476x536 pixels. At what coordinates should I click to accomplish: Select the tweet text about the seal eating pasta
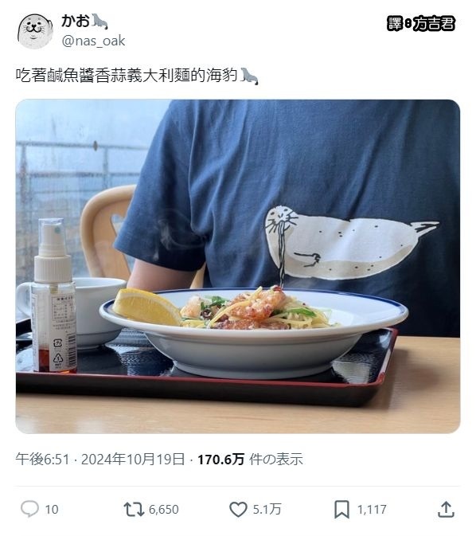pyautogui.click(x=137, y=76)
